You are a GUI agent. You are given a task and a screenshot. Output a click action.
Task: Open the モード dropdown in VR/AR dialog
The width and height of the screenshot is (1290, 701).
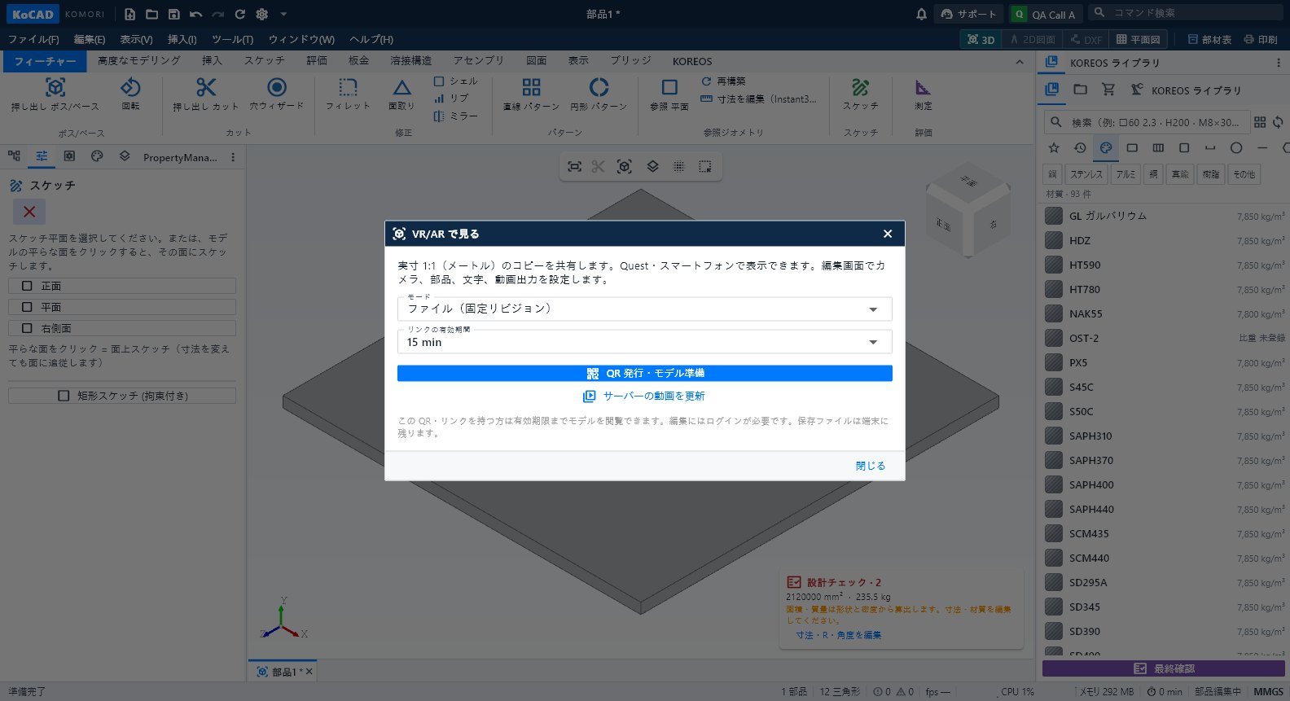tap(645, 309)
